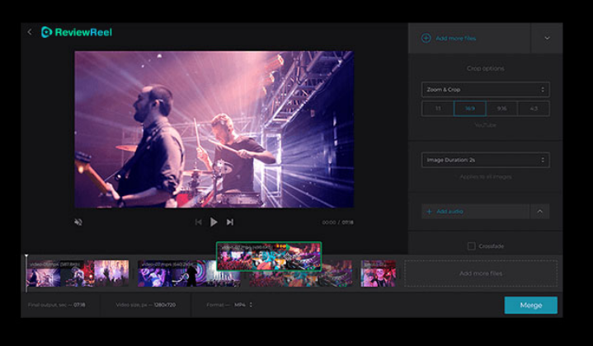Screen dimensions: 593x346
Task: Mute the video preview sound
Action: 78,222
